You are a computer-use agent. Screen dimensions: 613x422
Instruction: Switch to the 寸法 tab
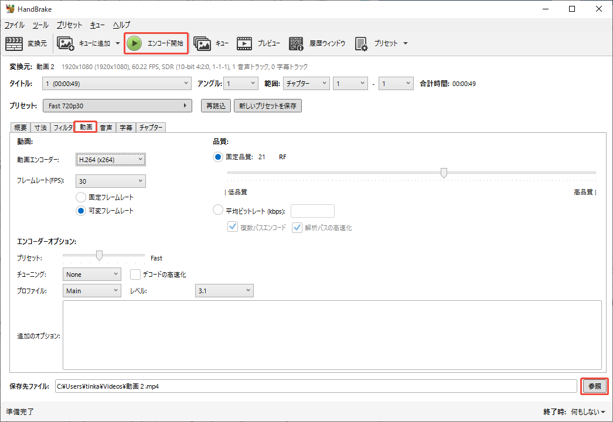[40, 128]
